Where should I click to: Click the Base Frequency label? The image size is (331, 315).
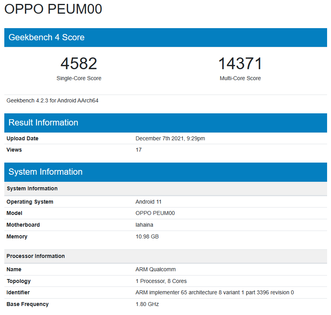coord(27,304)
